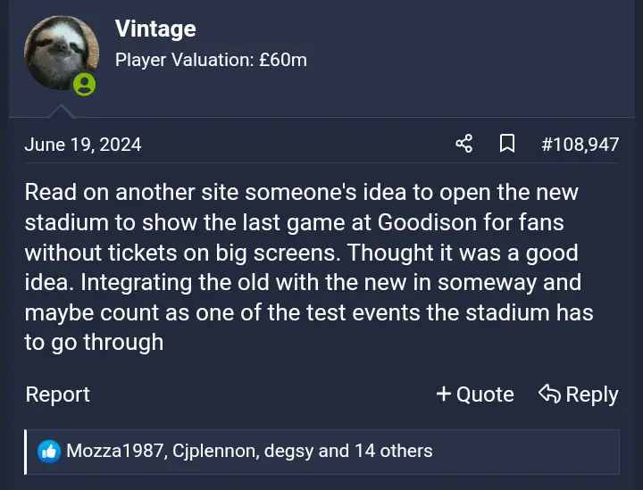Click the plus icon beside Quote
The width and height of the screenshot is (643, 490).
[443, 394]
